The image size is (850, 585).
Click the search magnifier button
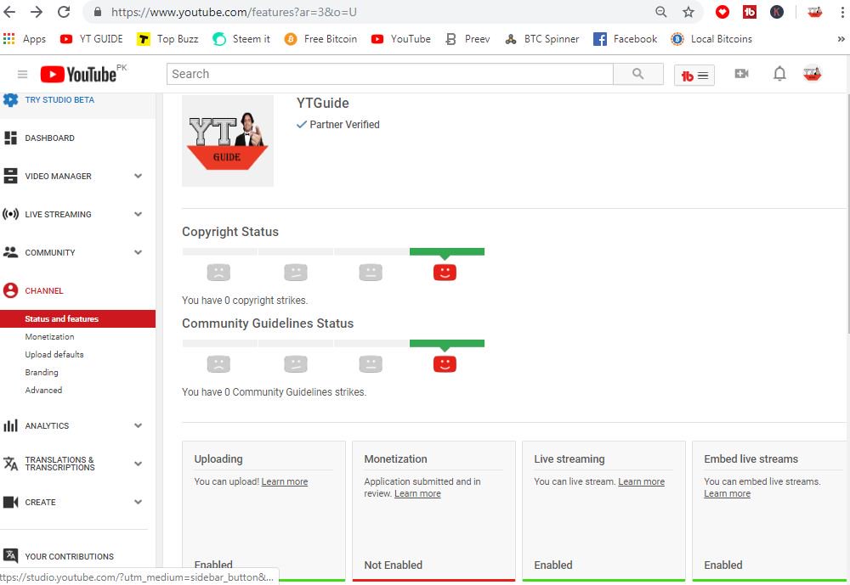[x=638, y=74]
